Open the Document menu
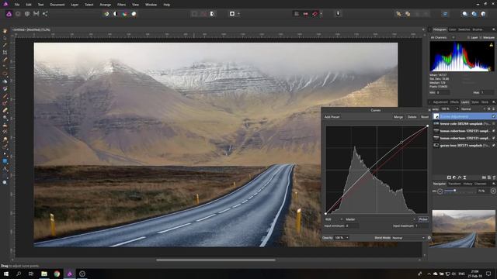 57,5
